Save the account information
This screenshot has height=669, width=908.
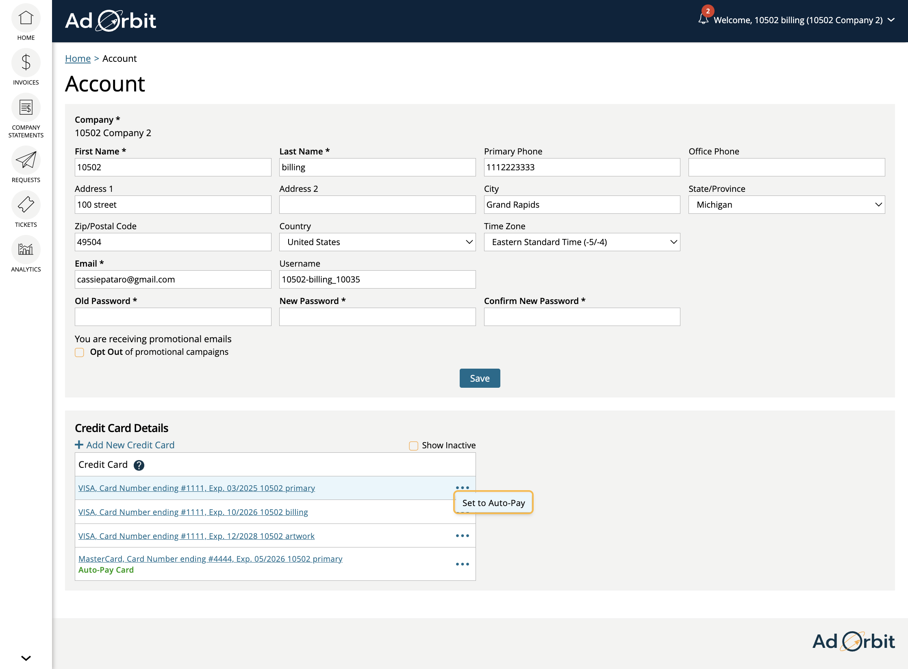click(x=480, y=378)
